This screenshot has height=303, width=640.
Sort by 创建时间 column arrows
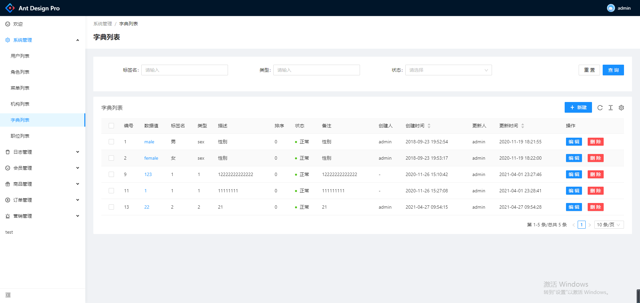tap(429, 126)
